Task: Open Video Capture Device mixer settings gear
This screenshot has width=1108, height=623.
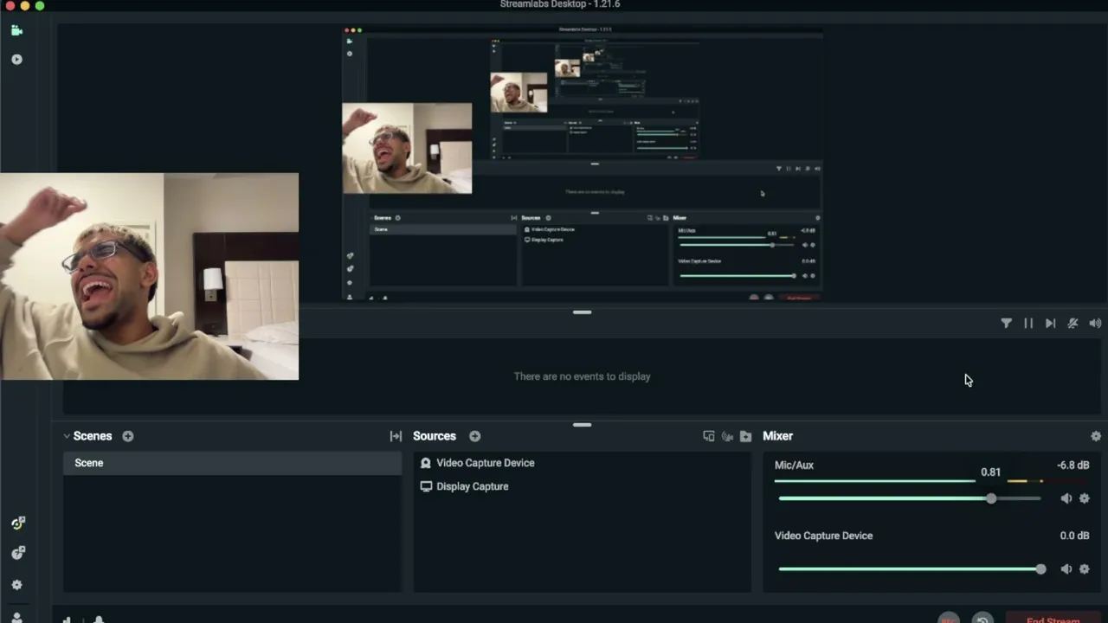Action: coord(1084,569)
